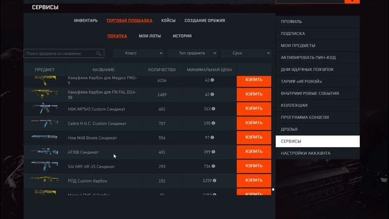The width and height of the screenshot is (389, 219).
Task: Click item name H&K MP5A5 Custom Синдикат
Action: pyautogui.click(x=97, y=109)
